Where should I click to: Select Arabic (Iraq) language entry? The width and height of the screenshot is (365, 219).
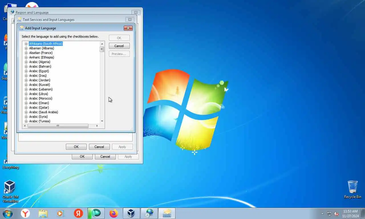pos(38,76)
